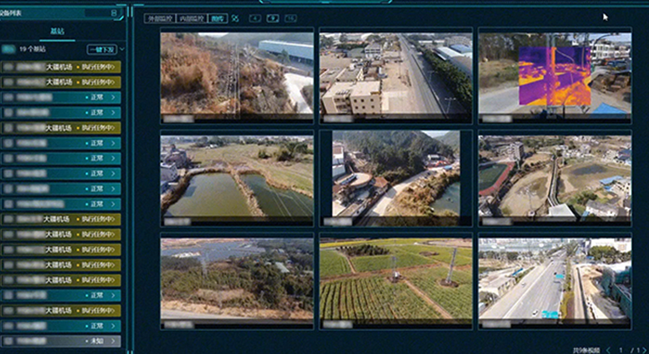649x354 pixels.
Task: Select the station with 未知 status
Action: [60, 341]
